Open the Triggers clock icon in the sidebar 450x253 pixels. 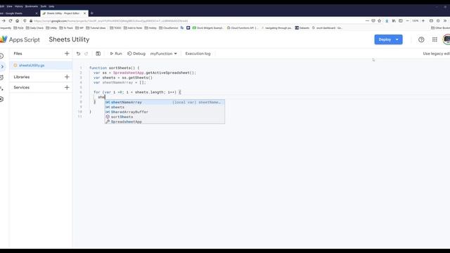[1, 77]
